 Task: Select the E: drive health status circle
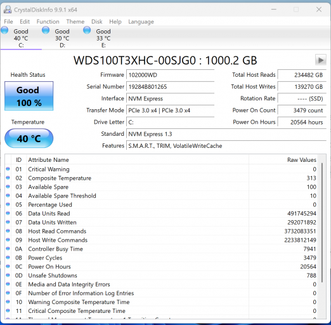(87, 30)
